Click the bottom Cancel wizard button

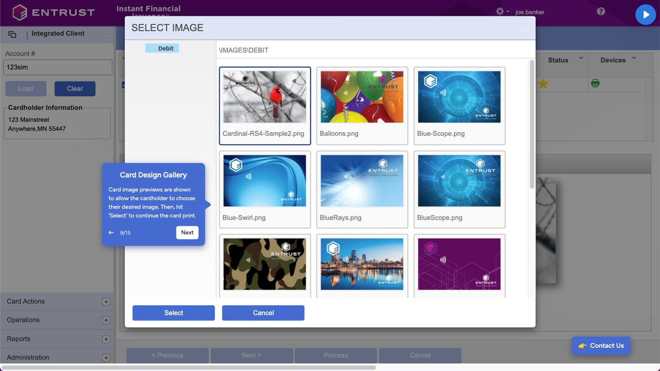(420, 356)
